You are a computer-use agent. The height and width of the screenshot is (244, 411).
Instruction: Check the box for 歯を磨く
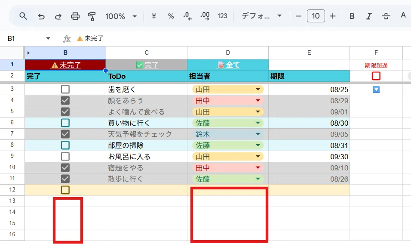(65, 90)
